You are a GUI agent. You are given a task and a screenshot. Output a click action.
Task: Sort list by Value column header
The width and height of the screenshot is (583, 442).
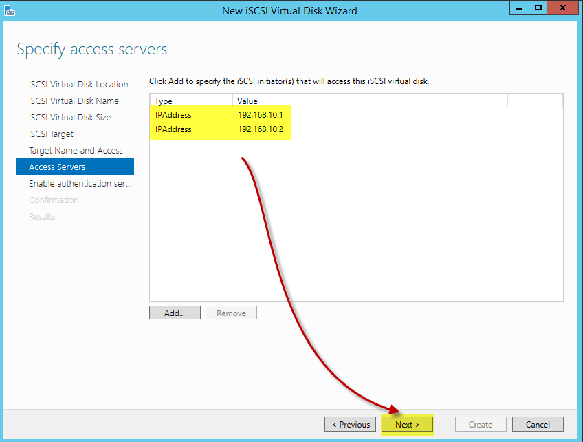point(370,101)
